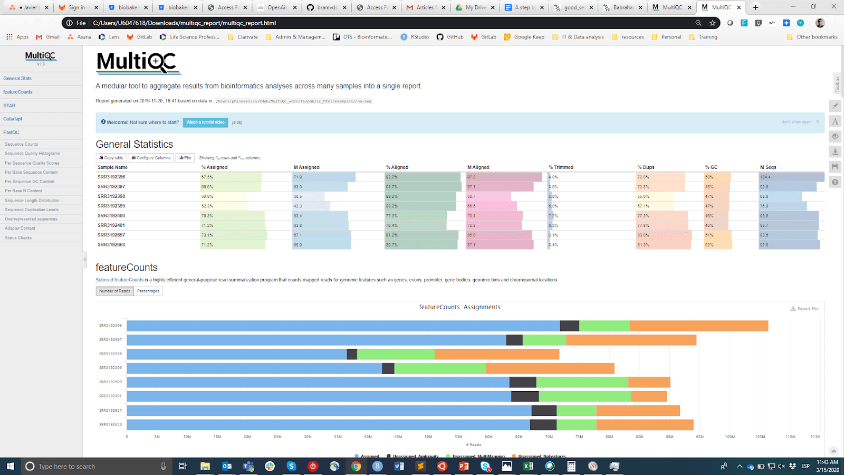
Task: Open the Export Plots toolbox panel
Action: coord(835,151)
